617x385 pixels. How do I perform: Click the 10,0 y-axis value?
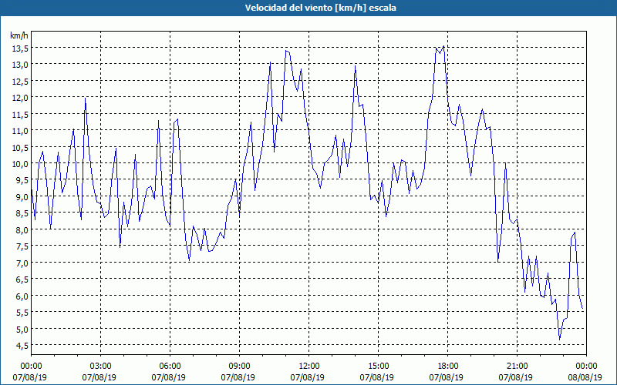pos(20,164)
